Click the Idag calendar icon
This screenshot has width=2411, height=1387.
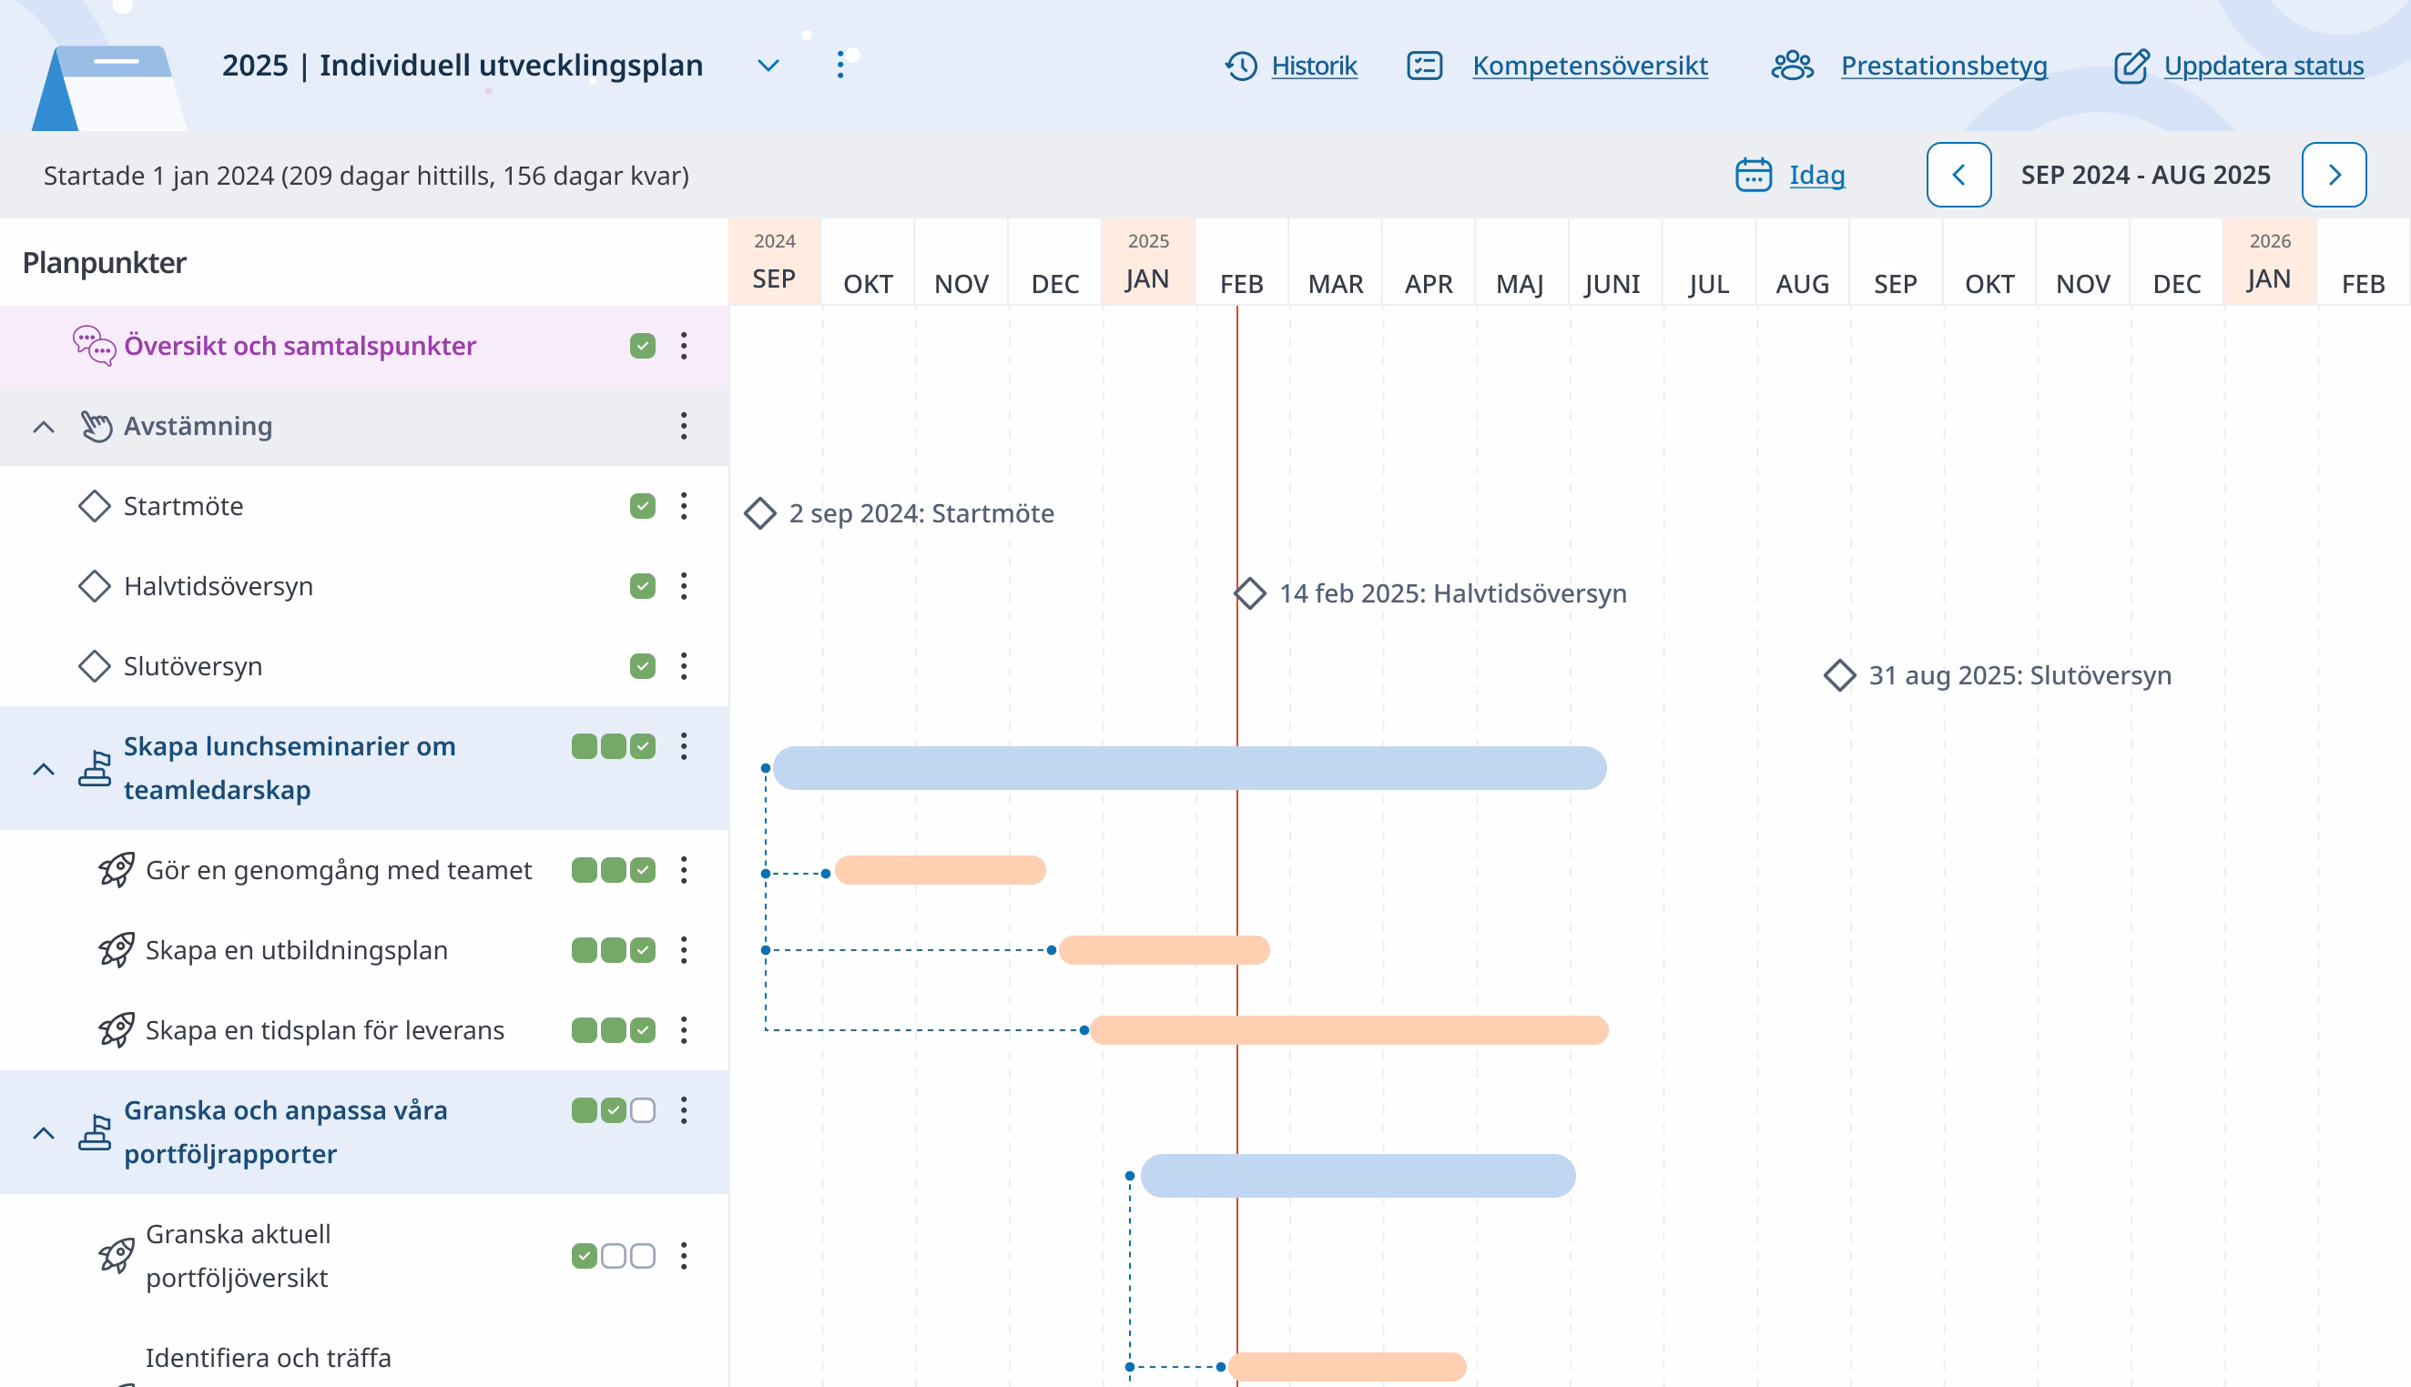(1754, 176)
